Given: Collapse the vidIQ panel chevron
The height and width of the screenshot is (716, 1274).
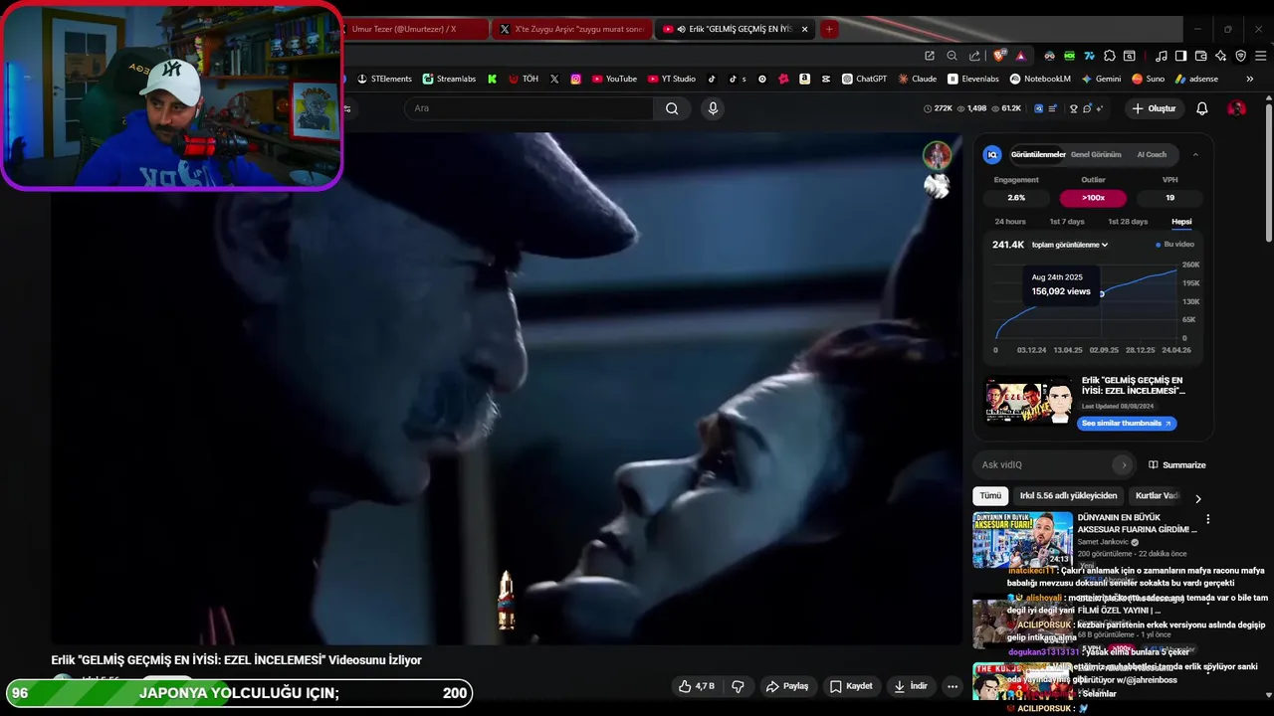Looking at the screenshot, I should (1195, 154).
